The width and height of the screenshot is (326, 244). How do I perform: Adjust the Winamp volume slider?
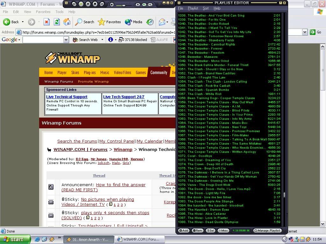click(124, 5)
